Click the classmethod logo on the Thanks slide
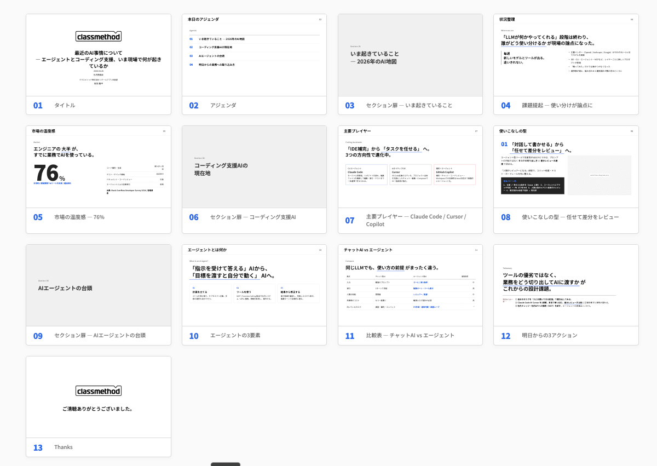This screenshot has height=466, width=657. pos(99,390)
